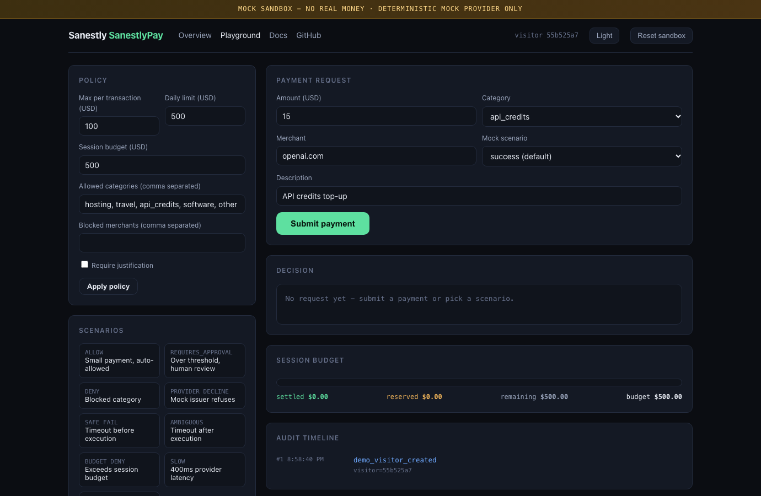Open the Category dropdown showing api_credits
The height and width of the screenshot is (496, 761).
click(582, 116)
